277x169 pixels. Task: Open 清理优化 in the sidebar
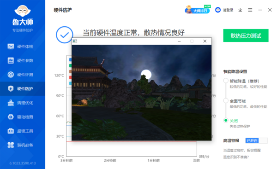pyautogui.click(x=23, y=103)
